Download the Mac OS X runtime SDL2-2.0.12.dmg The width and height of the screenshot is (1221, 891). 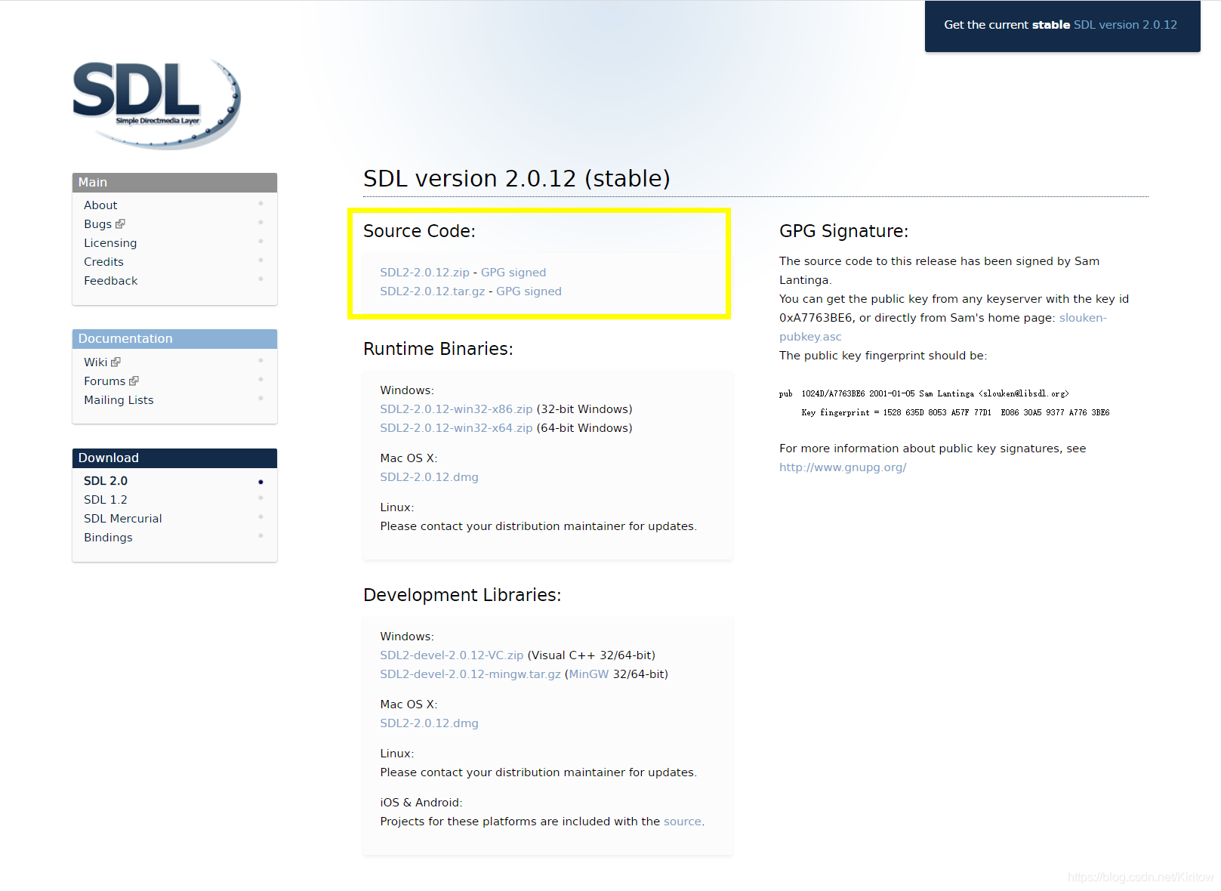(429, 477)
